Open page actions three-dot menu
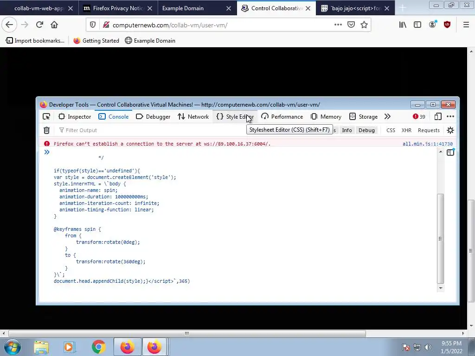 tap(338, 25)
